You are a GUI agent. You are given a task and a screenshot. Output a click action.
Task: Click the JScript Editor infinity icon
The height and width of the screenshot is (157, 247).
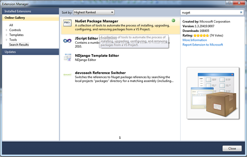68,41
